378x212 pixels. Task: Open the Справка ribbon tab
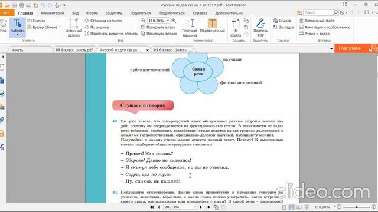(200, 13)
